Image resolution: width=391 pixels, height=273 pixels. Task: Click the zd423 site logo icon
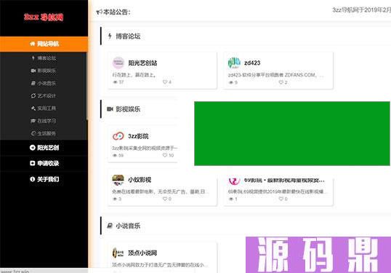click(x=234, y=63)
